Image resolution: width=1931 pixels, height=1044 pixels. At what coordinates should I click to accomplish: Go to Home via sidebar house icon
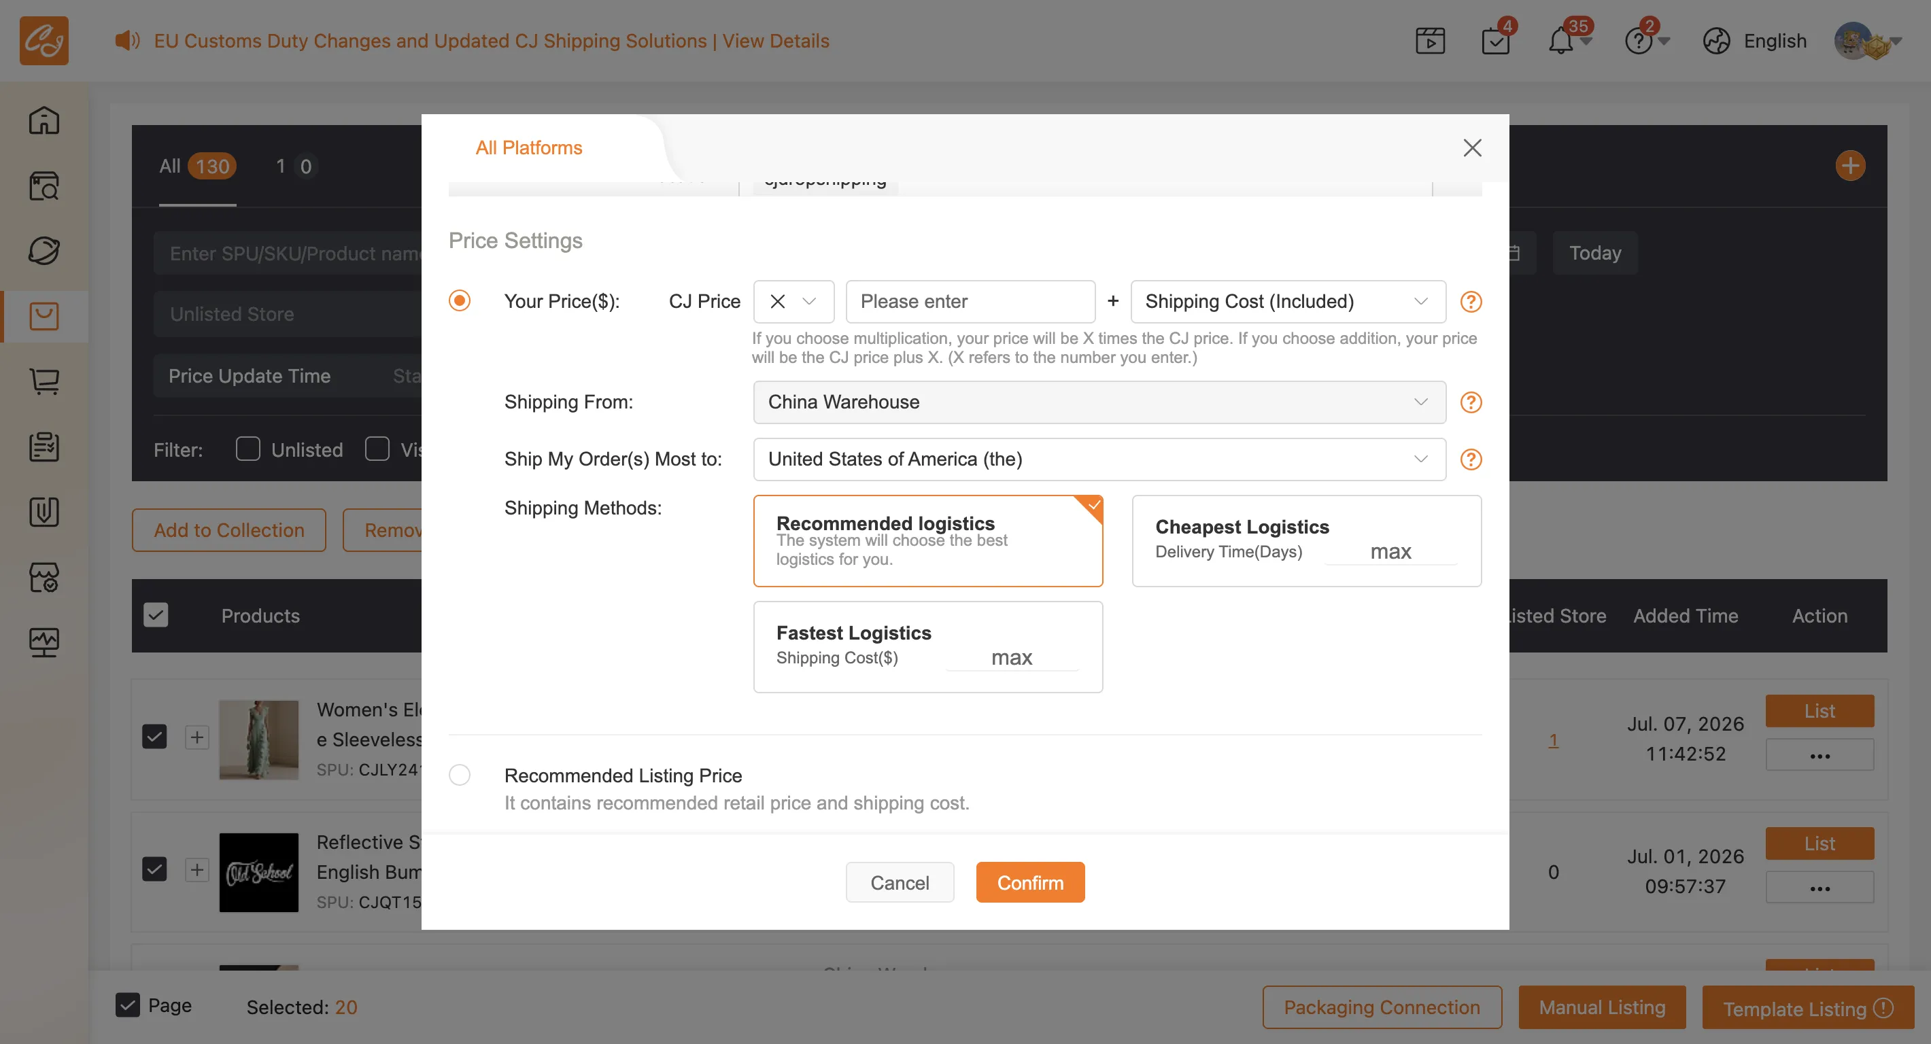pyautogui.click(x=44, y=121)
